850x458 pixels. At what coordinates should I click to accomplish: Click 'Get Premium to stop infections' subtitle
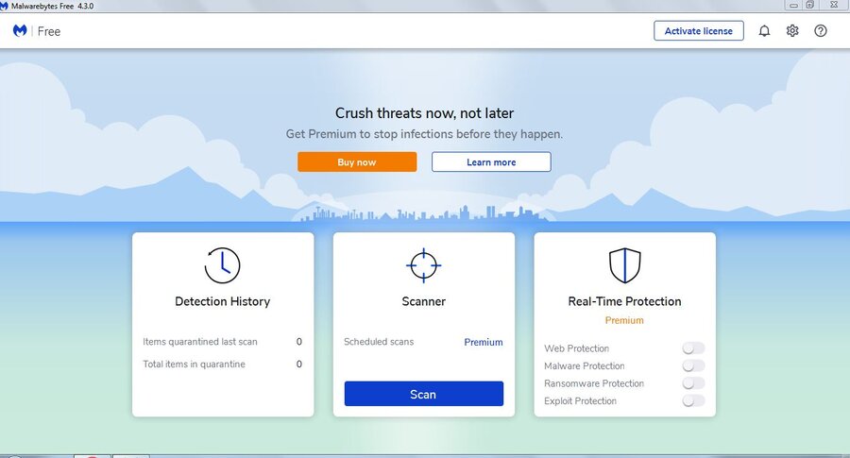tap(424, 134)
